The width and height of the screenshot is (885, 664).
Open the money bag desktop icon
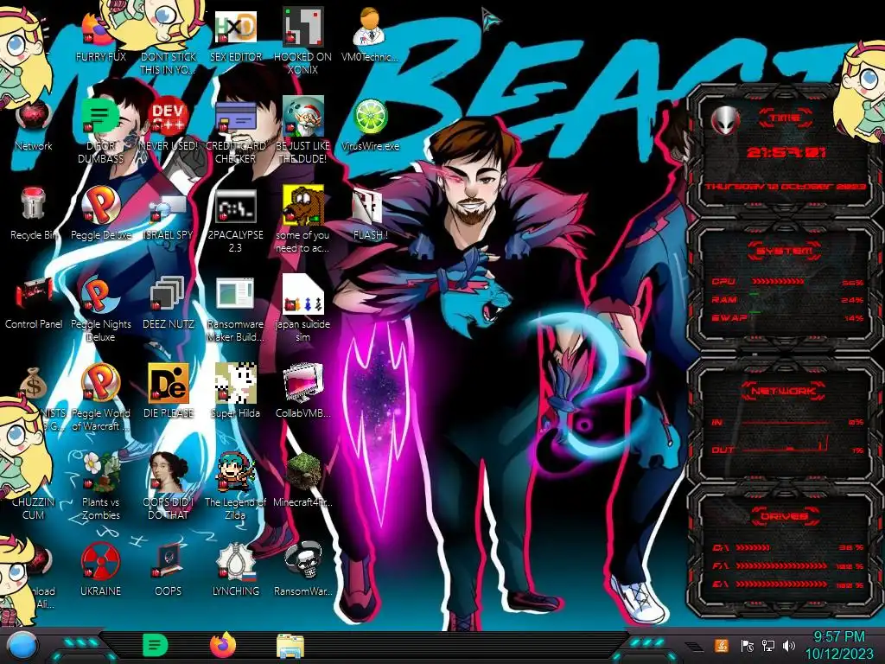(34, 383)
